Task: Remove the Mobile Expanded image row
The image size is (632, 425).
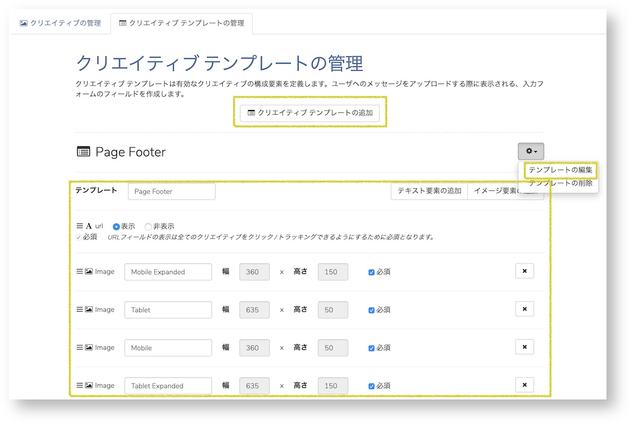Action: [x=525, y=271]
